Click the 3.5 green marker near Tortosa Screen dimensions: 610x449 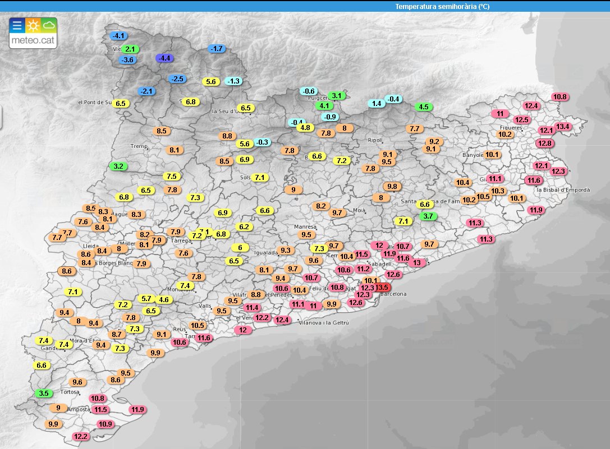click(x=44, y=393)
